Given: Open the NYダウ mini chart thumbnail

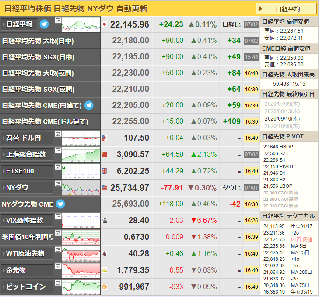Looking at the screenshot, I should (x=81, y=187).
